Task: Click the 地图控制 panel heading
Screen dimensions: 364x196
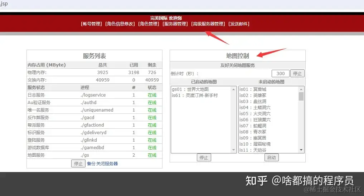Action: [238, 56]
